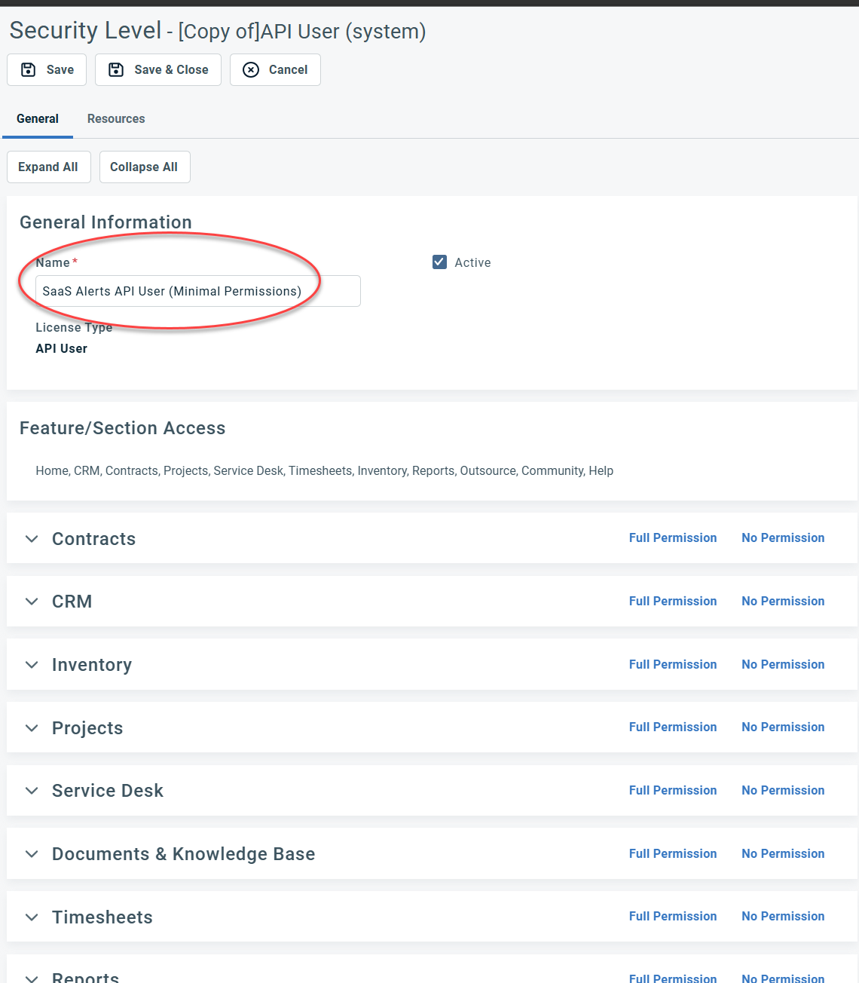Set No Permission for CRM
This screenshot has height=983, width=859.
tap(782, 601)
